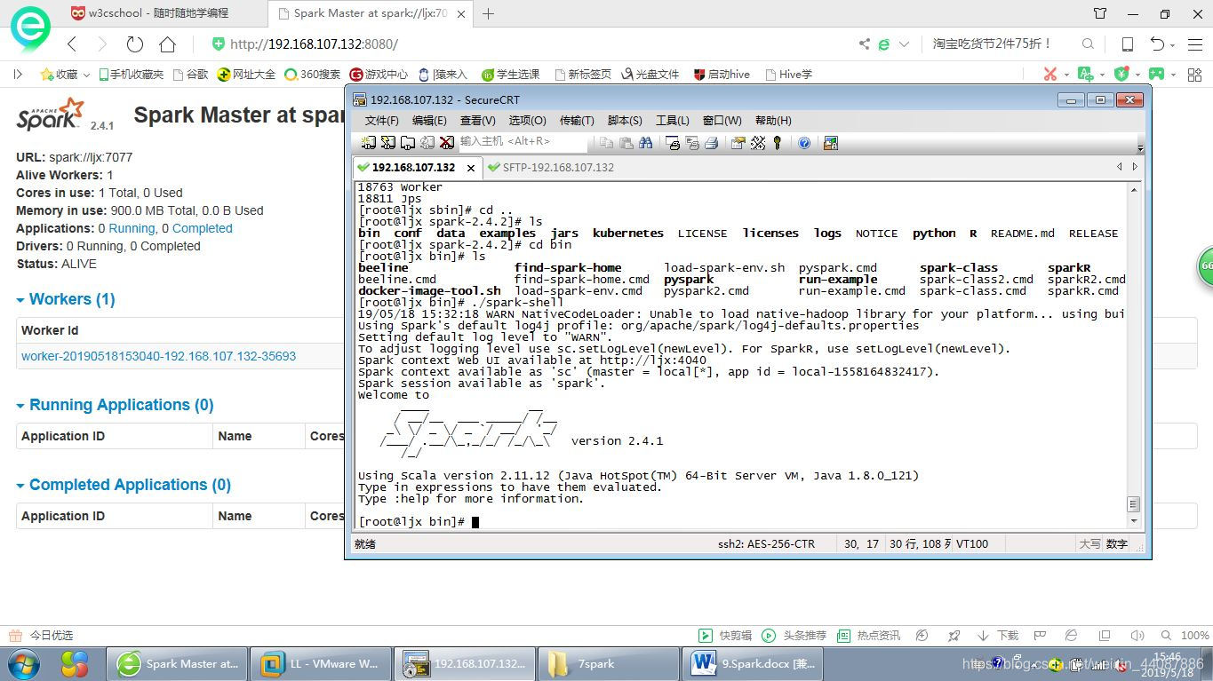
Task: Open the 选项(O) menu in SecureCRT
Action: [x=528, y=121]
